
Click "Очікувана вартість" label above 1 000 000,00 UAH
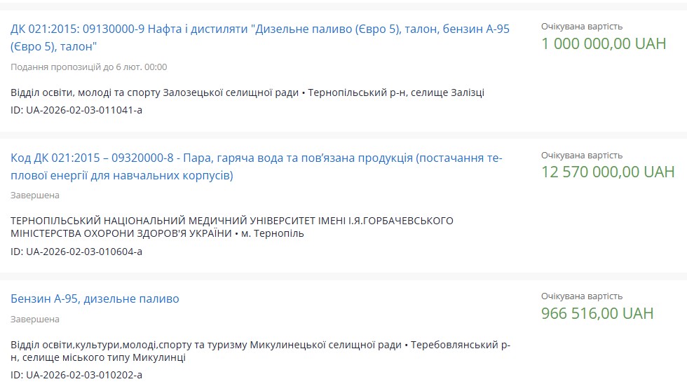point(581,27)
